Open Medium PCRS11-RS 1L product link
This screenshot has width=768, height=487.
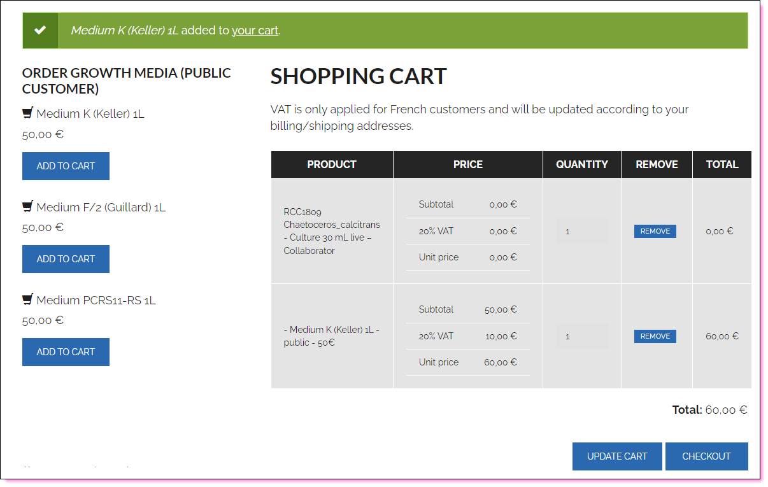click(x=96, y=300)
